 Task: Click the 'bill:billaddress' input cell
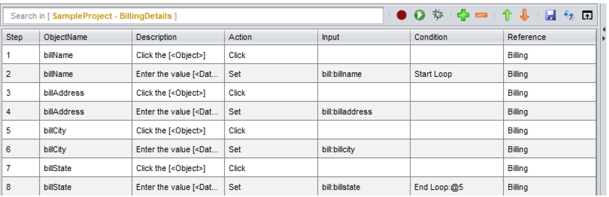click(364, 112)
